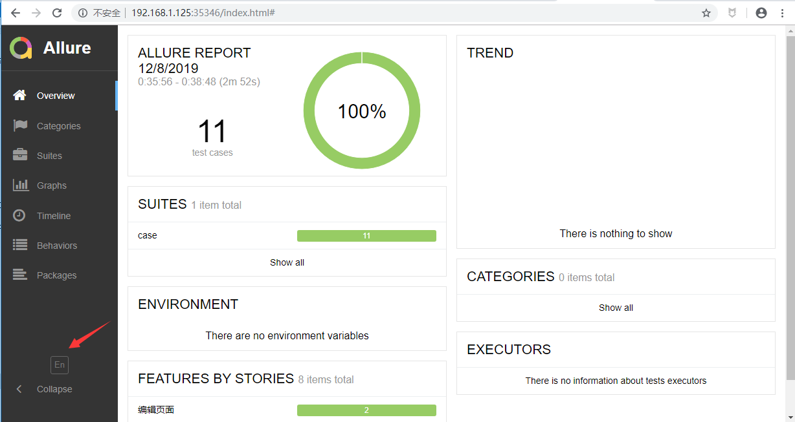Open the 编辑页面 feature row
The width and height of the screenshot is (795, 422).
coord(287,410)
